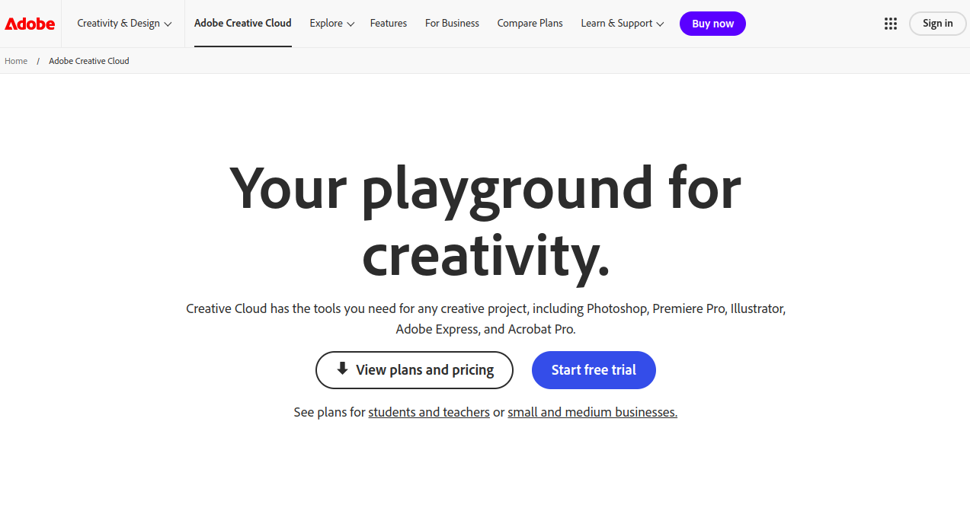970x508 pixels.
Task: Select the Adobe Creative Cloud tab
Action: [243, 24]
